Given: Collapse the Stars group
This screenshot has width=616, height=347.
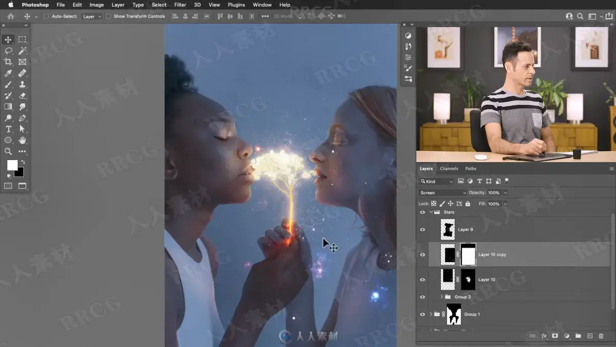Looking at the screenshot, I should (x=431, y=212).
